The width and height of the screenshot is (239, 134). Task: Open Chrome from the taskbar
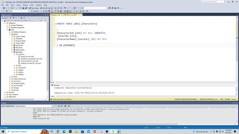point(58,131)
